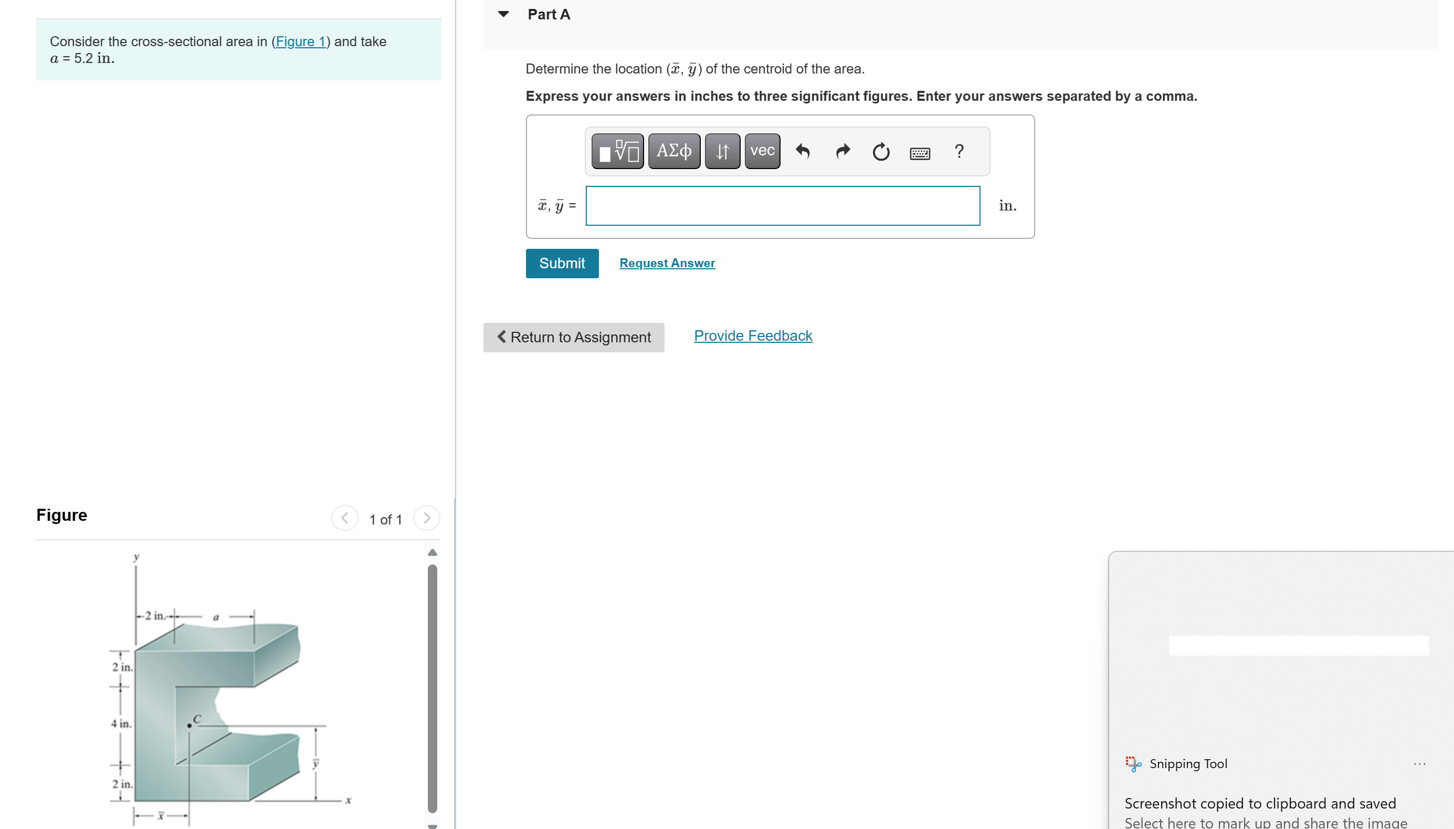Submit your centroid answer
Screen dimensions: 1454x829
(562, 263)
